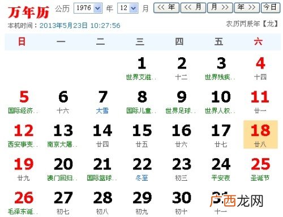Select December 14 lunar 廿四

tap(102, 135)
